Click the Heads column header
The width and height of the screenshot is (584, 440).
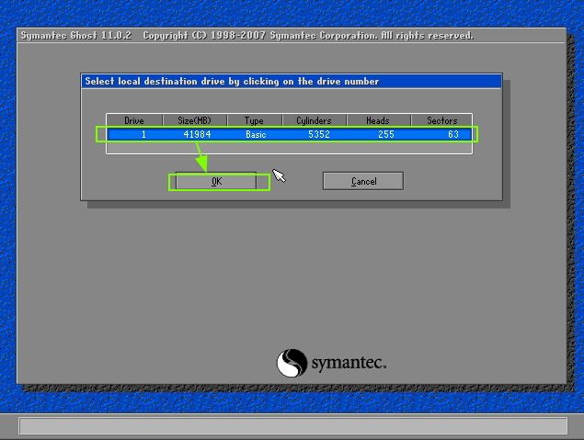click(378, 120)
